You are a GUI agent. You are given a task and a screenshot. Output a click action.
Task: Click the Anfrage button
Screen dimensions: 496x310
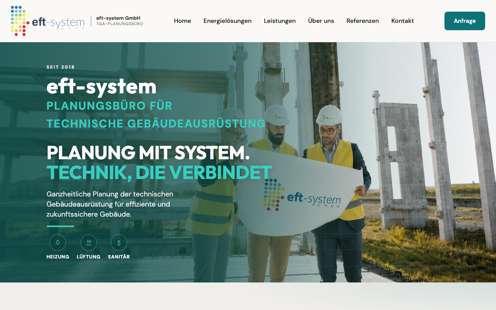[x=465, y=21]
